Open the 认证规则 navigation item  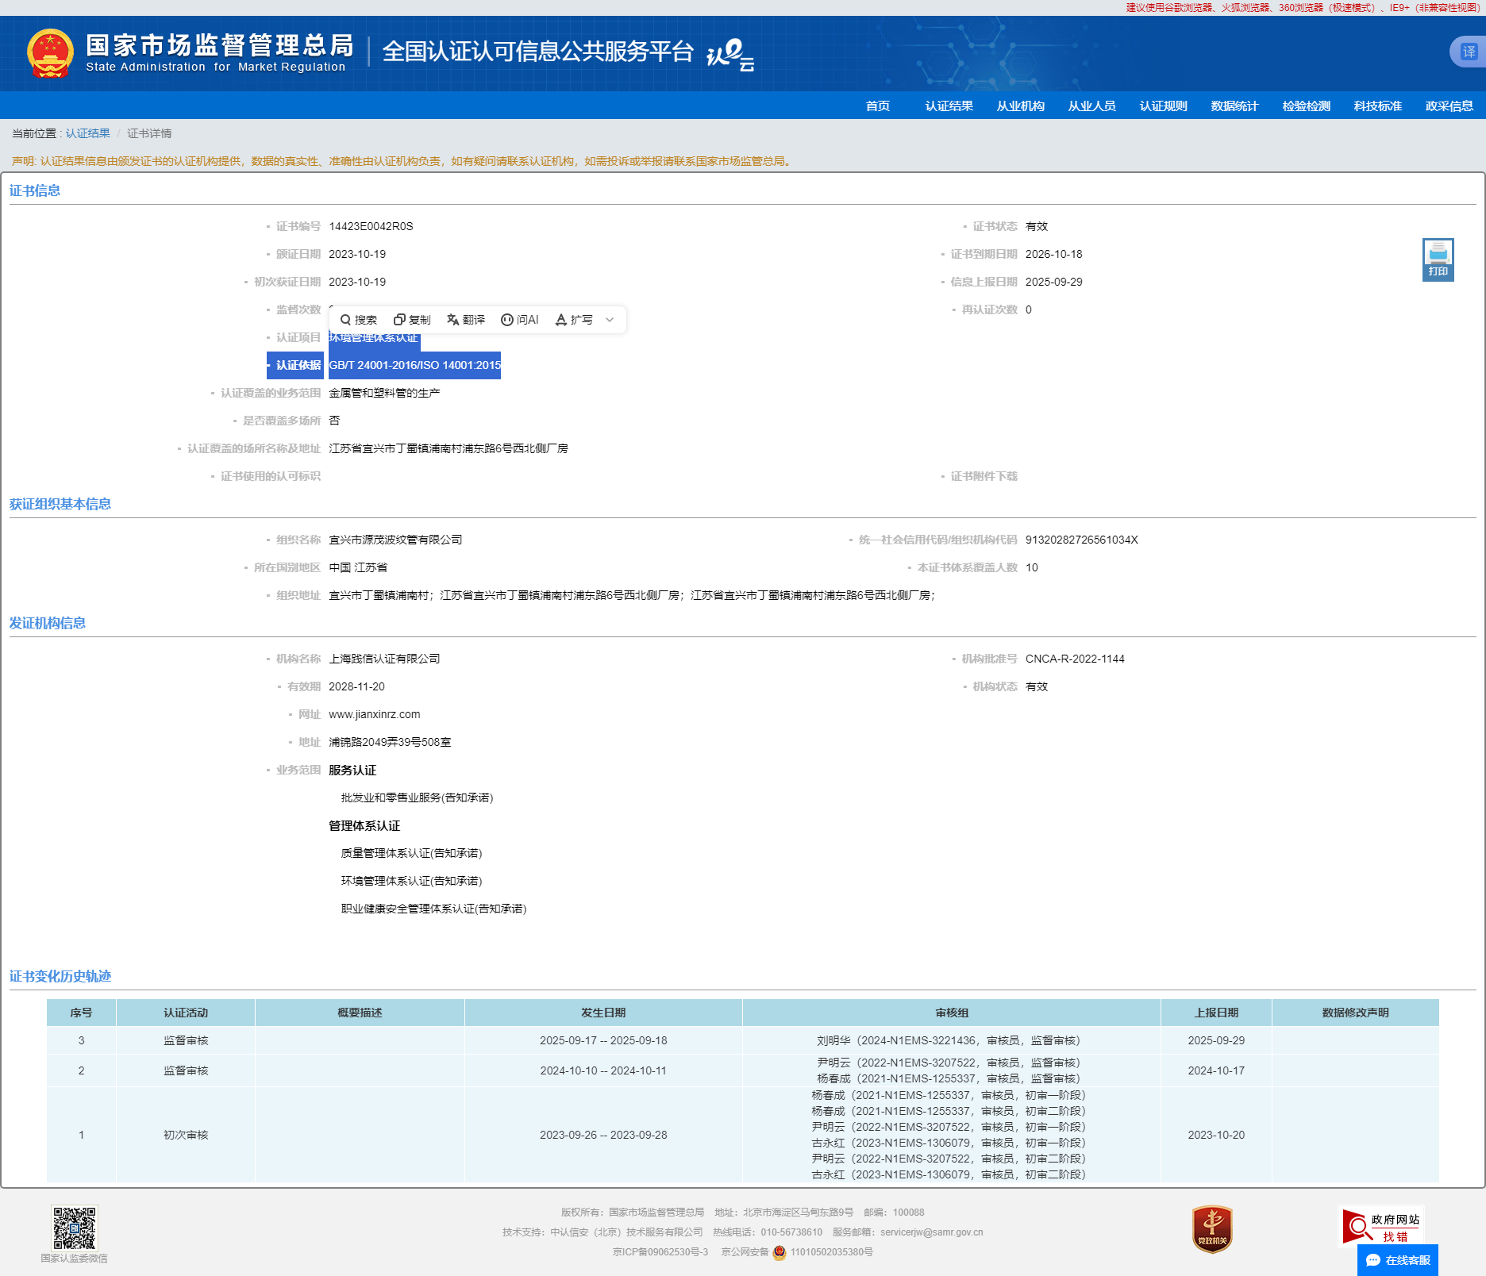(1164, 106)
